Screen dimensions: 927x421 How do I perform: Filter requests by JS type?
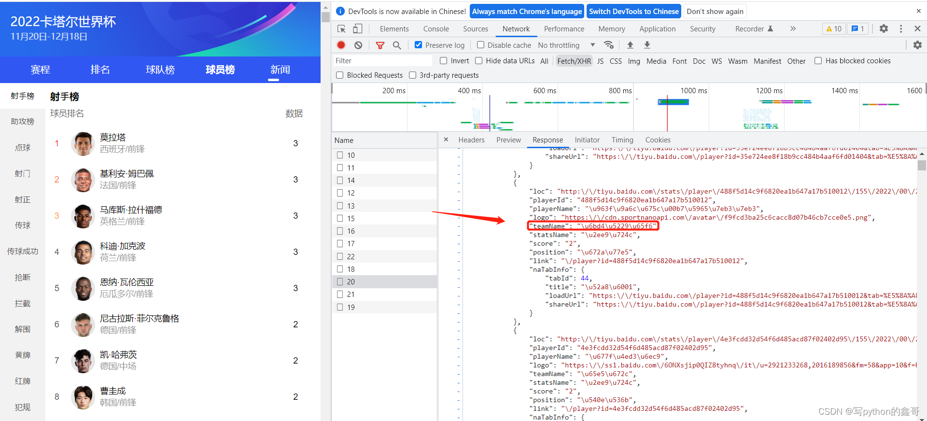[x=600, y=61]
